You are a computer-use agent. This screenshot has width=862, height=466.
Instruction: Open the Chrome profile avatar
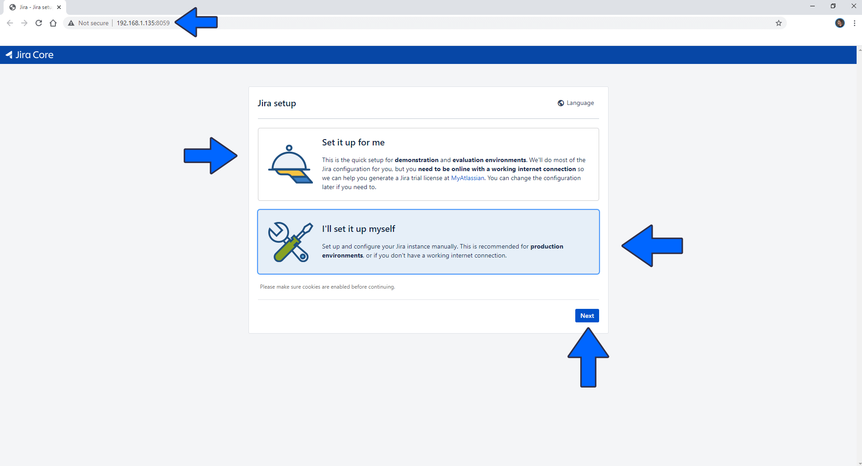pos(840,23)
